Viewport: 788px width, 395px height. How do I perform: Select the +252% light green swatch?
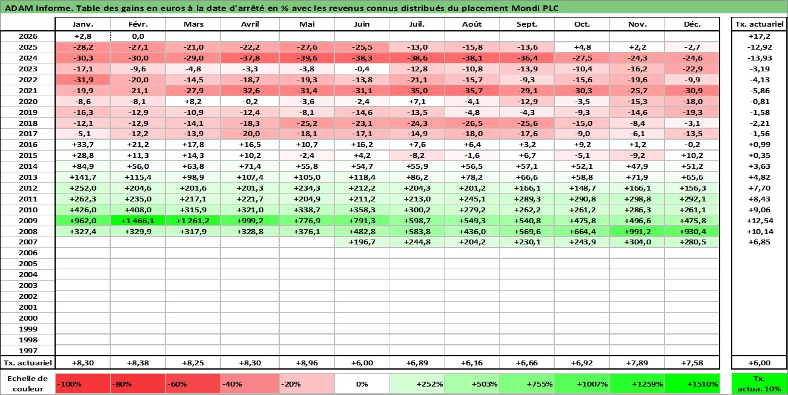[417, 384]
